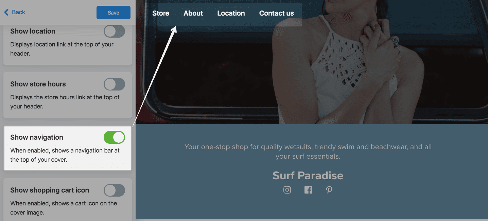
Task: Turn on the Show store hours switch
Action: coord(114,84)
